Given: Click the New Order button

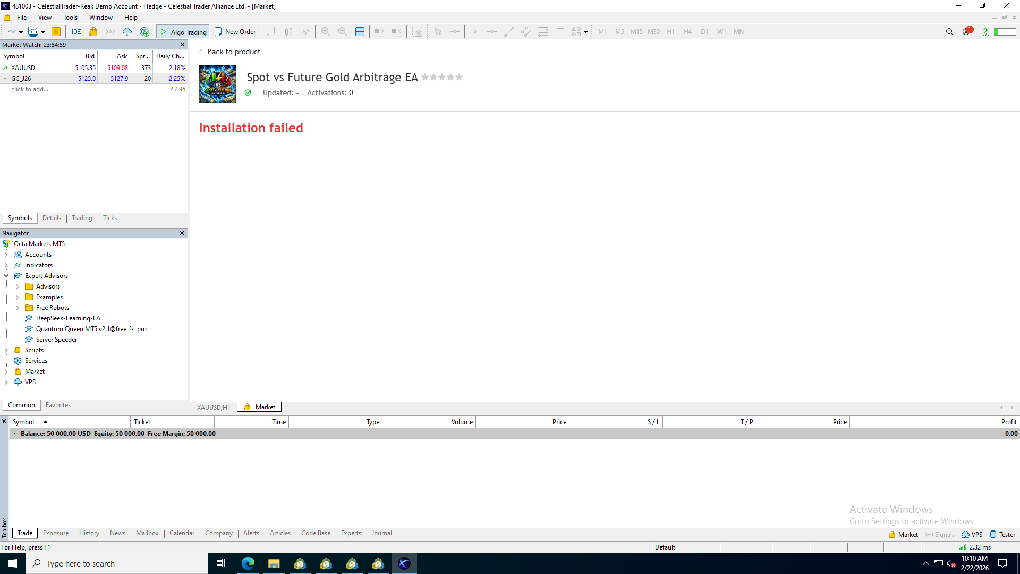Looking at the screenshot, I should [x=235, y=32].
